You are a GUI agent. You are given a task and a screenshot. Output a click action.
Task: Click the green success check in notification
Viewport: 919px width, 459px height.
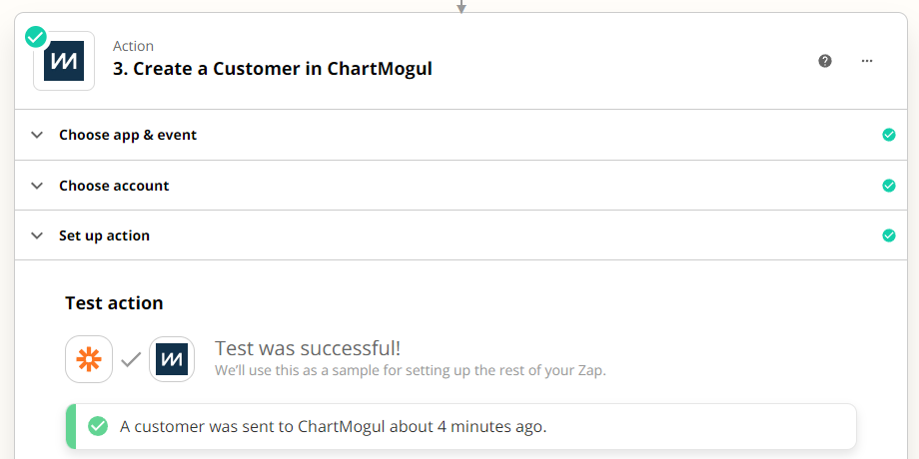point(98,426)
